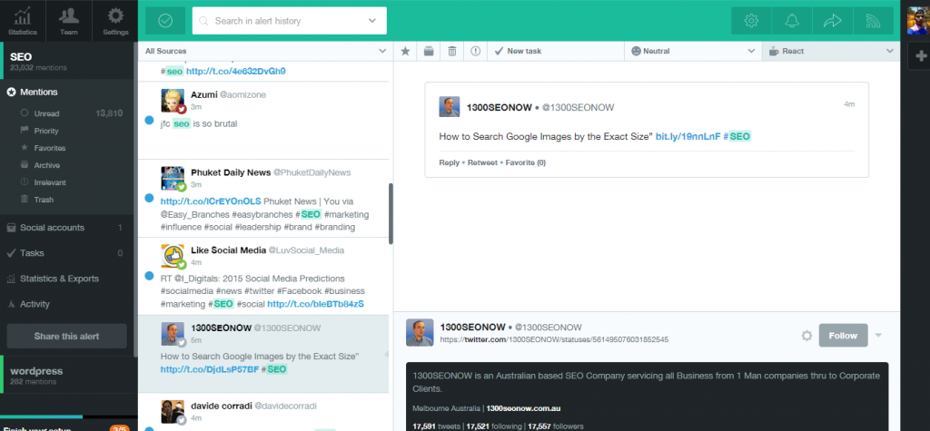Click the share arrow icon in header
Image resolution: width=930 pixels, height=431 pixels.
coord(833,21)
